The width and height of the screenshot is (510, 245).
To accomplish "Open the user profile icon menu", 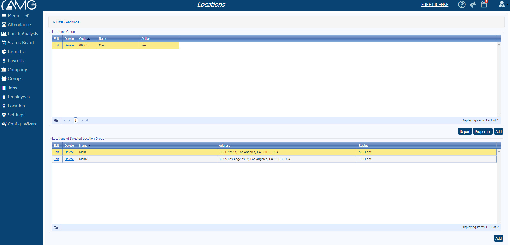I will point(502,5).
